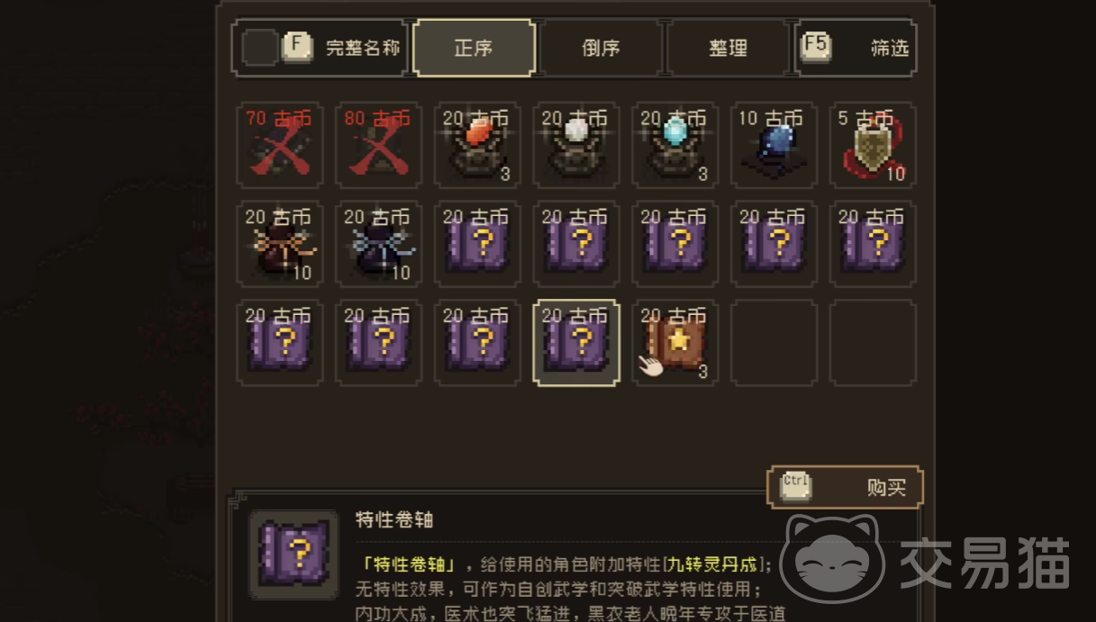Click the 整理 button
The image size is (1096, 622).
(x=728, y=48)
